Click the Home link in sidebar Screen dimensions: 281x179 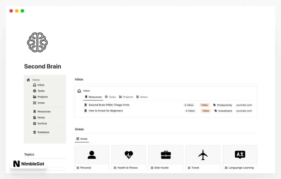click(x=36, y=80)
